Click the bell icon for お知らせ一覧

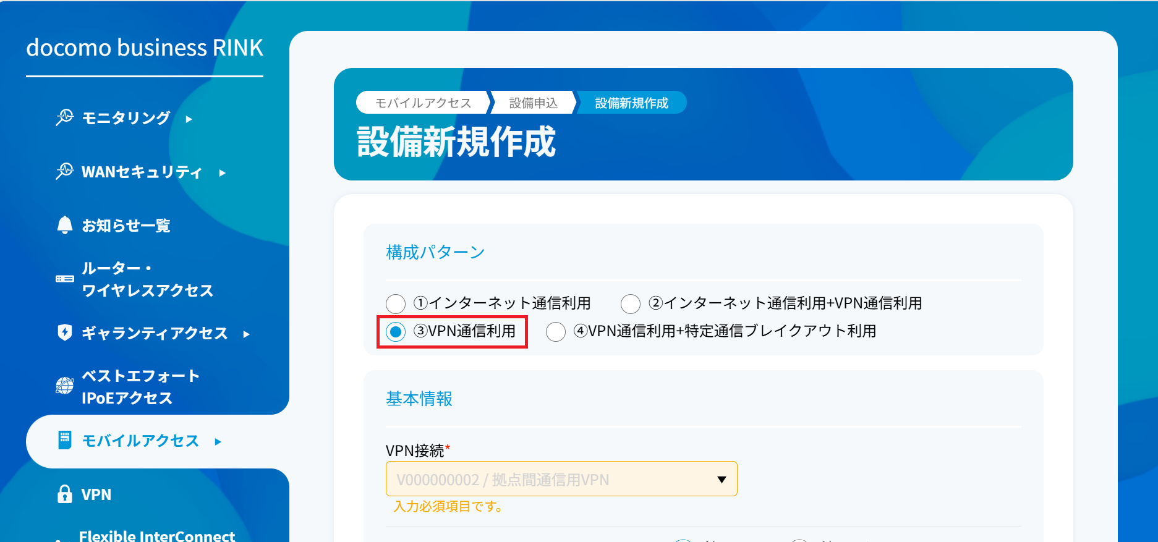click(x=64, y=225)
